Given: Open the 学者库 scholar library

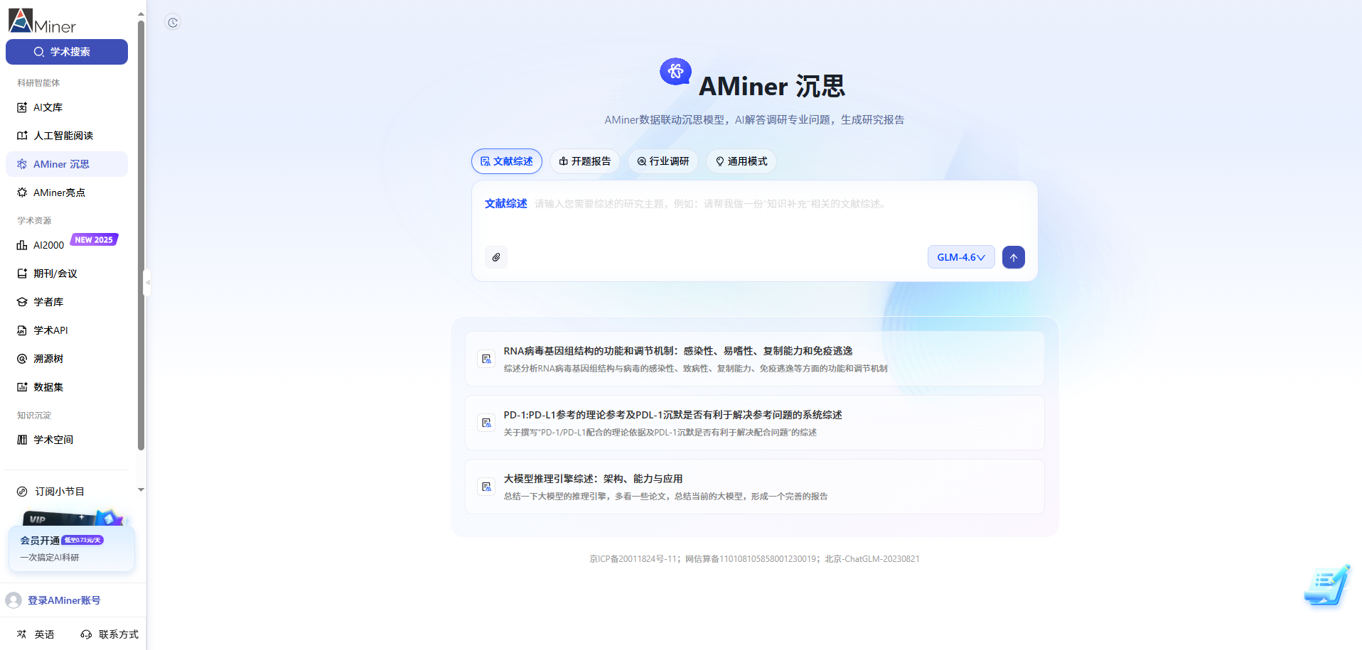Looking at the screenshot, I should [48, 302].
